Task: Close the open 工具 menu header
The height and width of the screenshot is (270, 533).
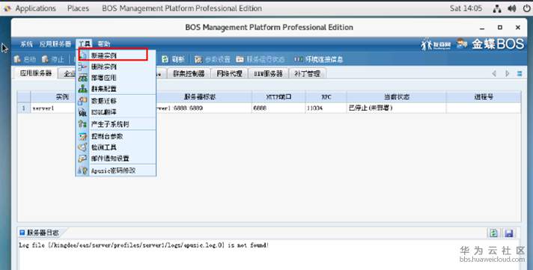Action: [85, 44]
